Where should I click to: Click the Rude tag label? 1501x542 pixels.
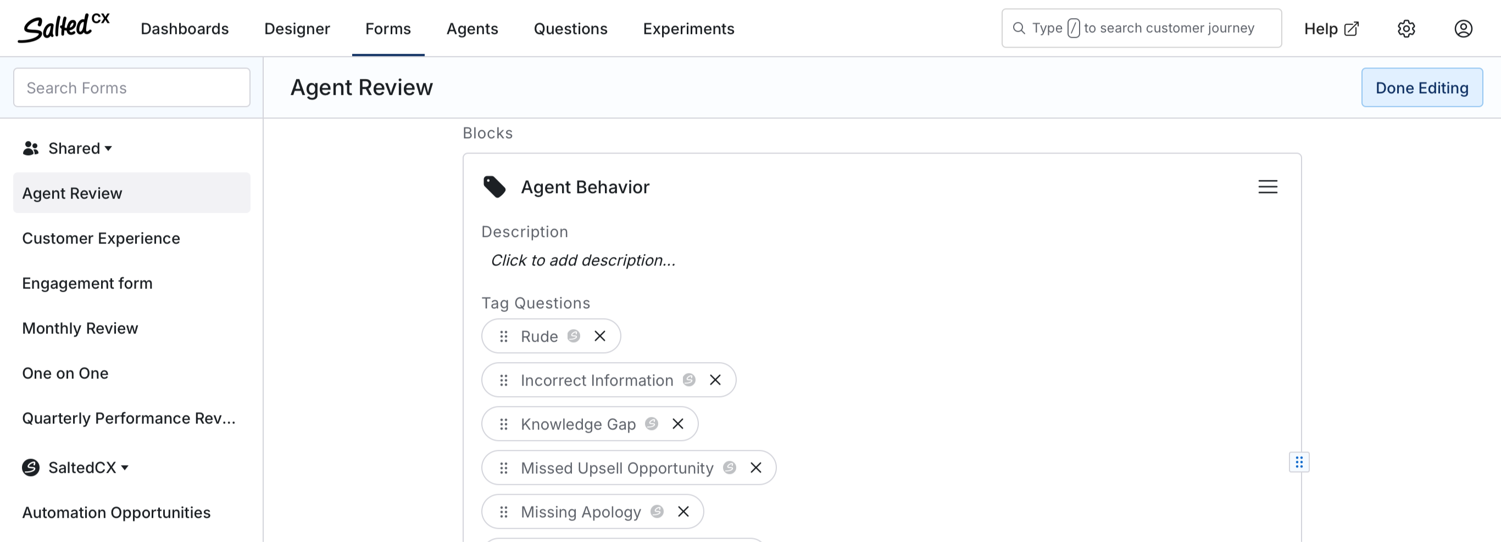(539, 336)
